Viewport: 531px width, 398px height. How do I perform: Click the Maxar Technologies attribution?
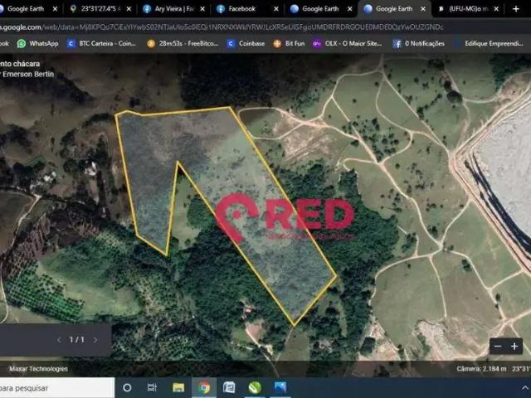38,369
